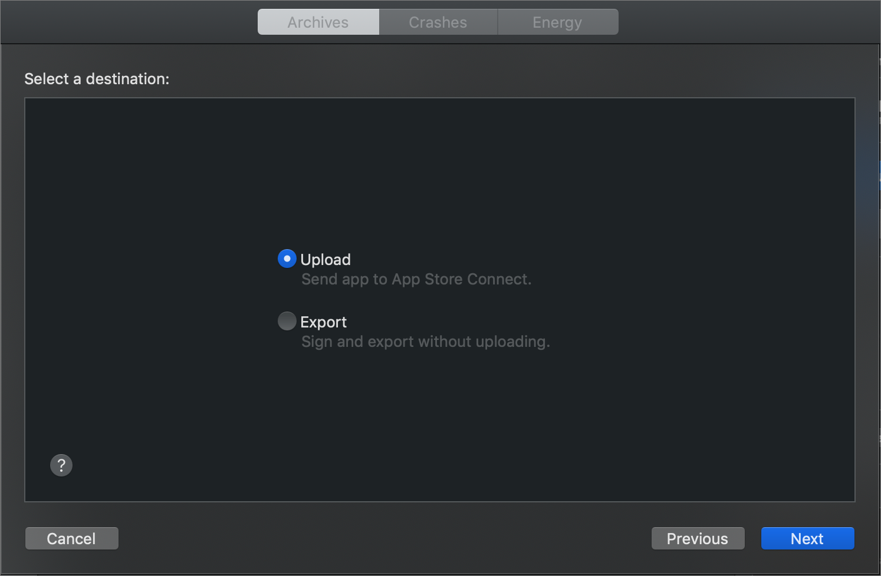The image size is (881, 576).
Task: Click the 'Send app to App Store Connect' description
Action: coord(416,279)
